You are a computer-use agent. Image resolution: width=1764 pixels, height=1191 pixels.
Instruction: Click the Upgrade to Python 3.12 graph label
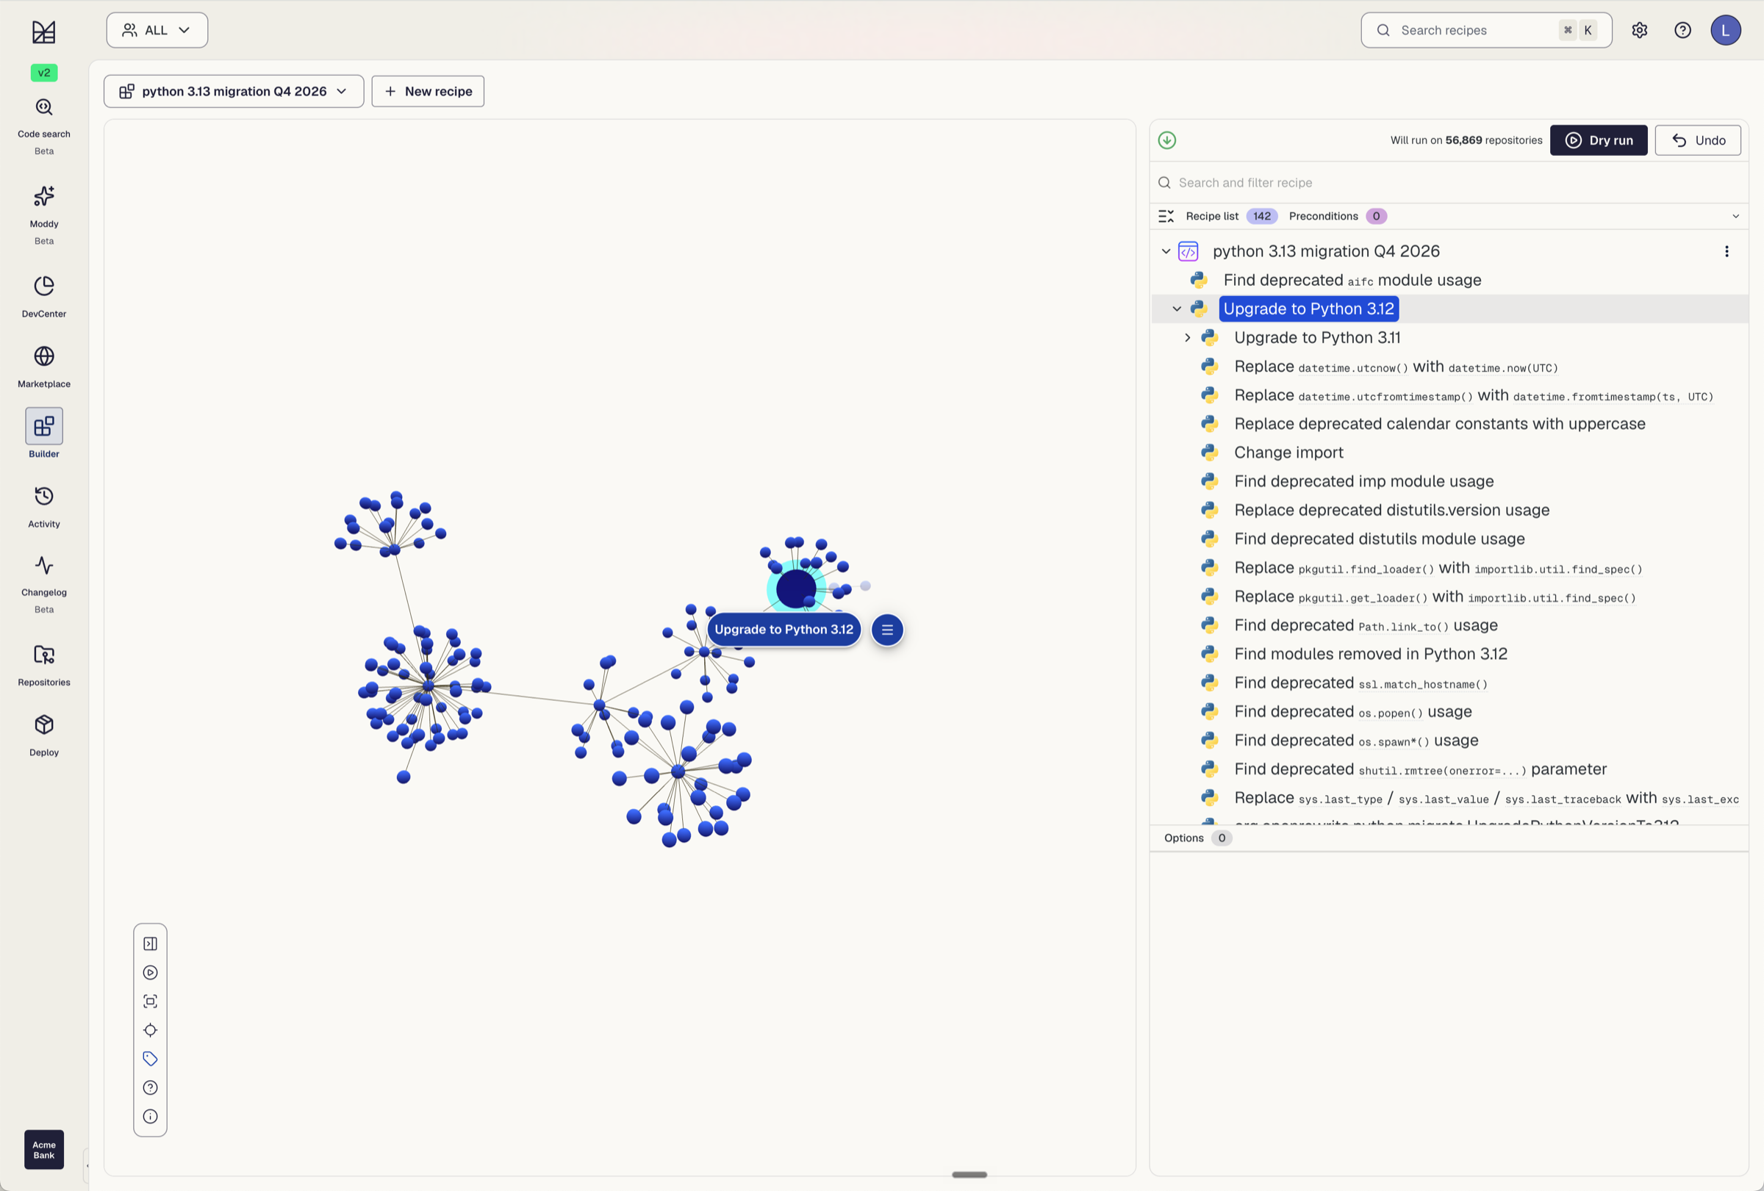[784, 630]
